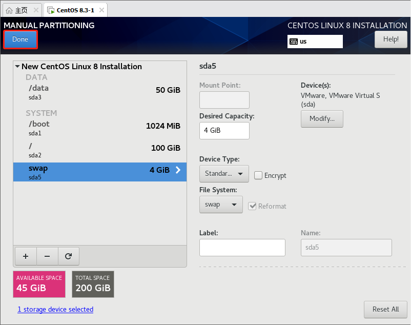Enable the Encrypt checkbox

click(258, 175)
